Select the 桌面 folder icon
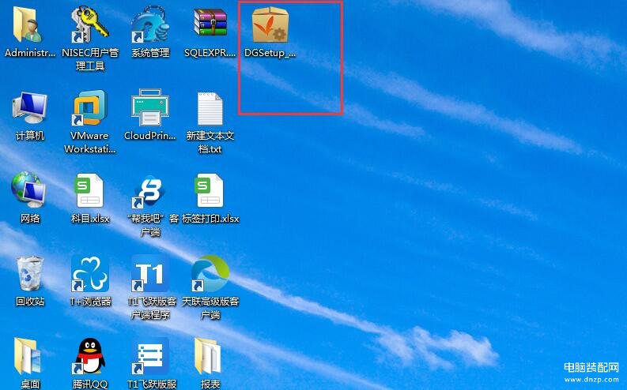The image size is (627, 390). pos(28,356)
